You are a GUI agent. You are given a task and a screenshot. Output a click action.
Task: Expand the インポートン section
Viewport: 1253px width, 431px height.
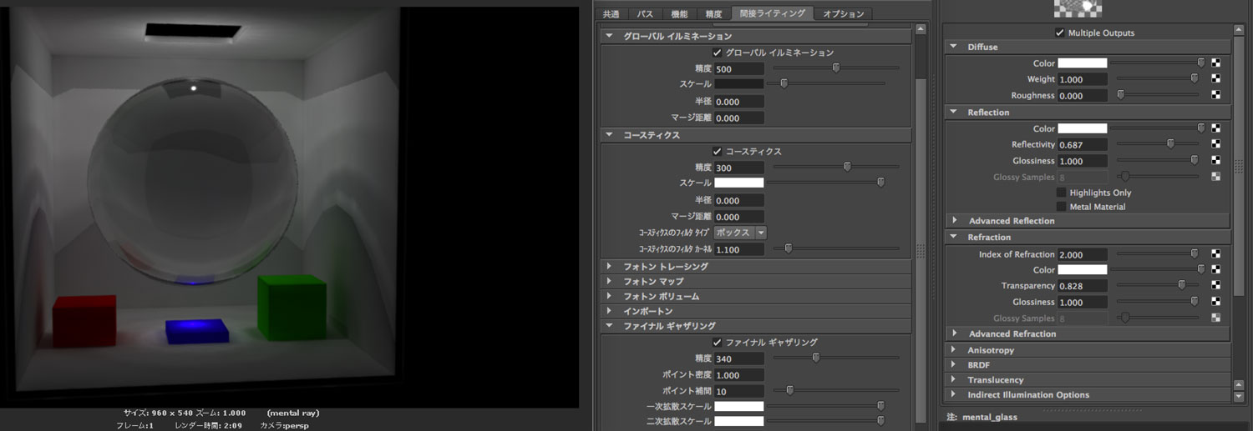[x=609, y=311]
